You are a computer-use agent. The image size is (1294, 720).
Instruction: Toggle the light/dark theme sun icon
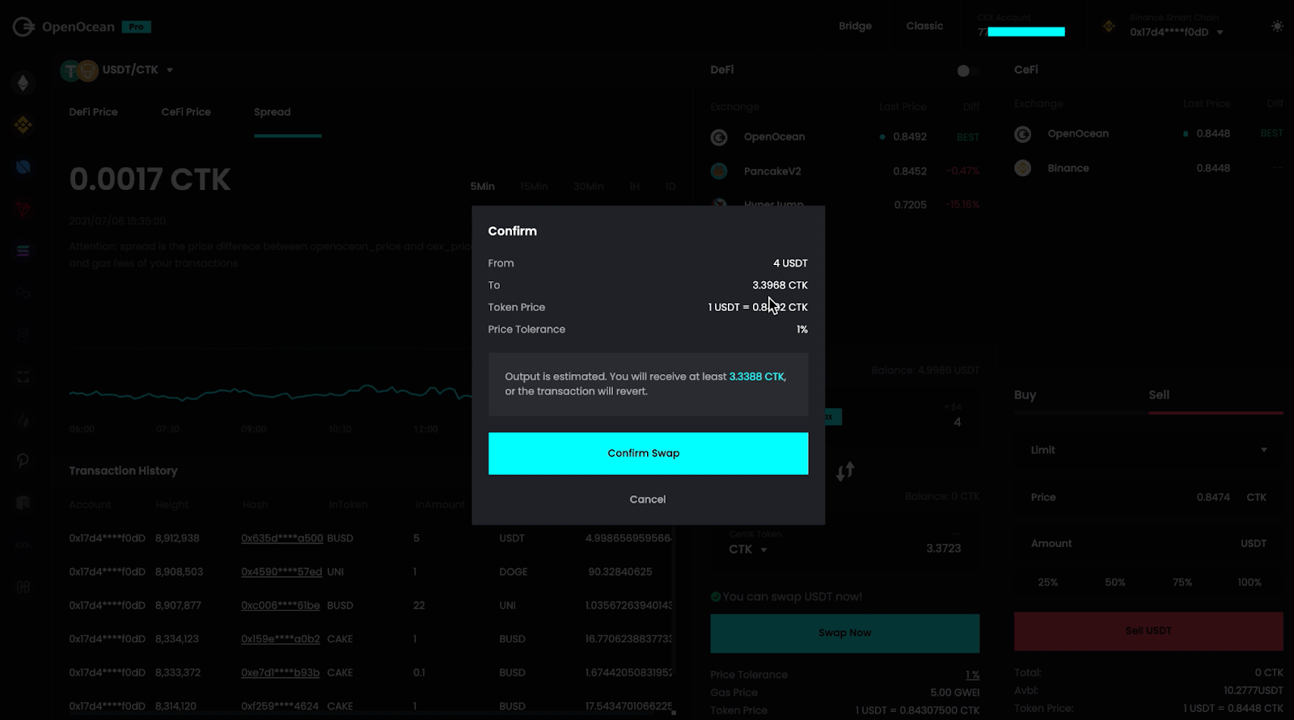(x=1277, y=27)
